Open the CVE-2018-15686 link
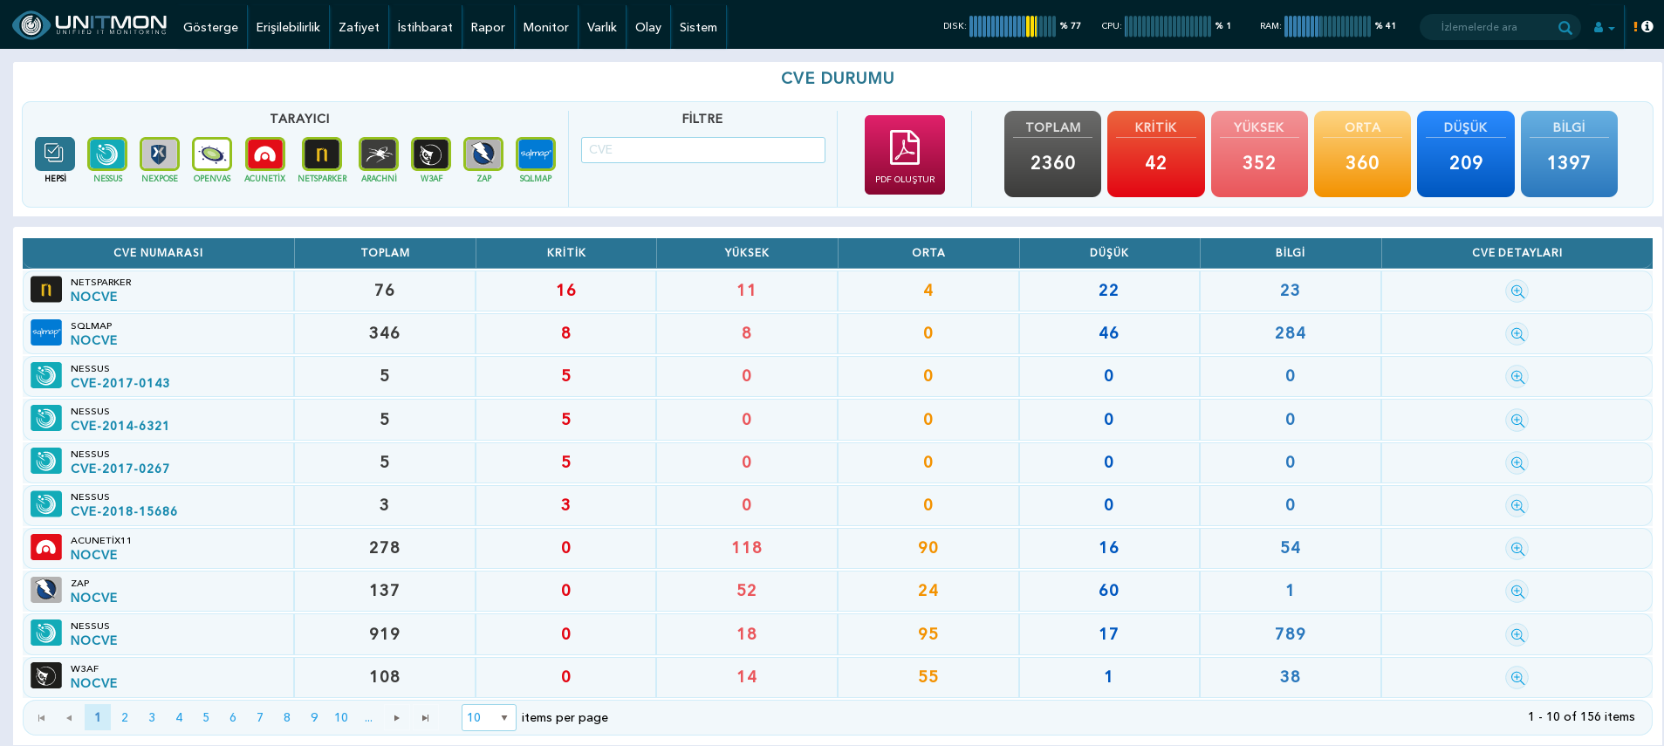Image resolution: width=1664 pixels, height=746 pixels. (124, 511)
